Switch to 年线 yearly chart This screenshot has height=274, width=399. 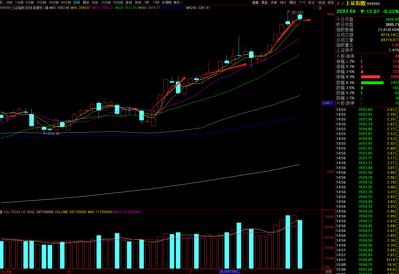138,2
